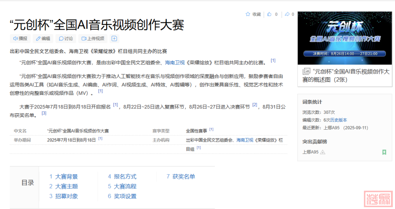Click the share arrow icon
This screenshot has width=395, height=209.
(x=287, y=14)
